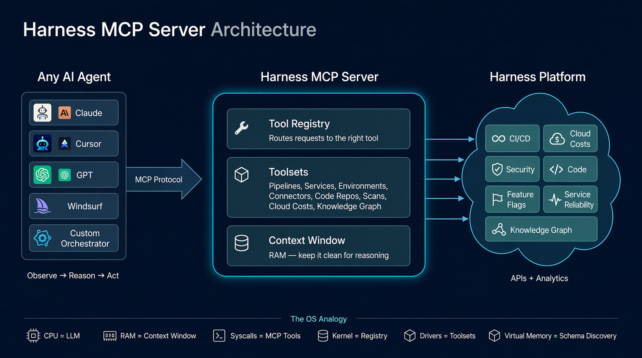Open the Toolsets title

pos(288,172)
